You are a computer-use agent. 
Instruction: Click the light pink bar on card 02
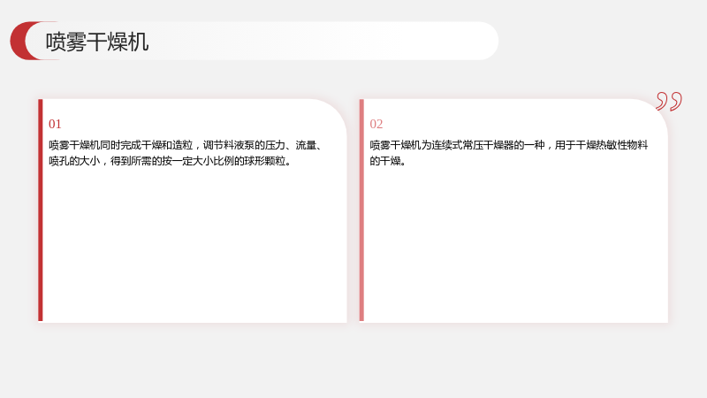click(x=361, y=210)
